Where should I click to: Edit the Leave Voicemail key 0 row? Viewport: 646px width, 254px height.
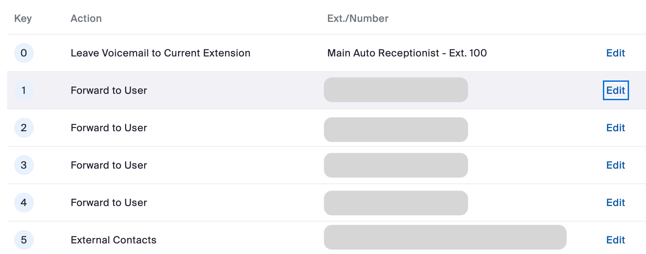click(615, 53)
